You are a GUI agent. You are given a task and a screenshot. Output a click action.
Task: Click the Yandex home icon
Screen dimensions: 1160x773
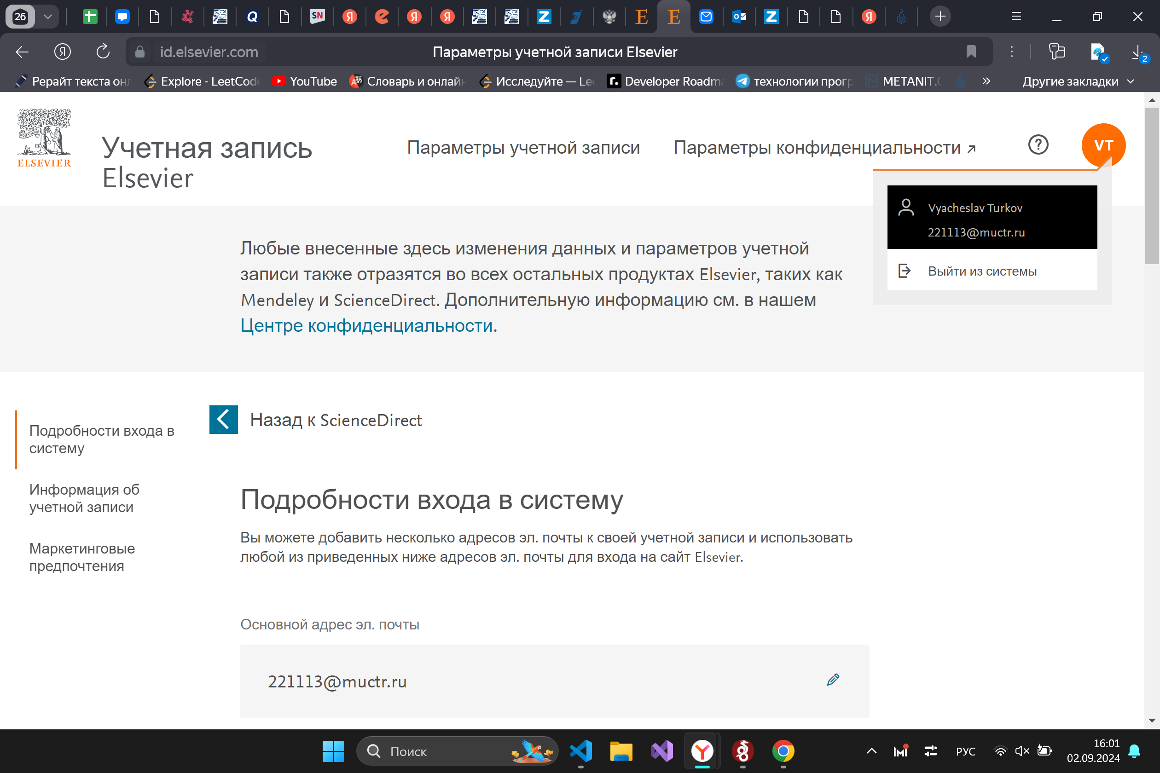coord(62,52)
